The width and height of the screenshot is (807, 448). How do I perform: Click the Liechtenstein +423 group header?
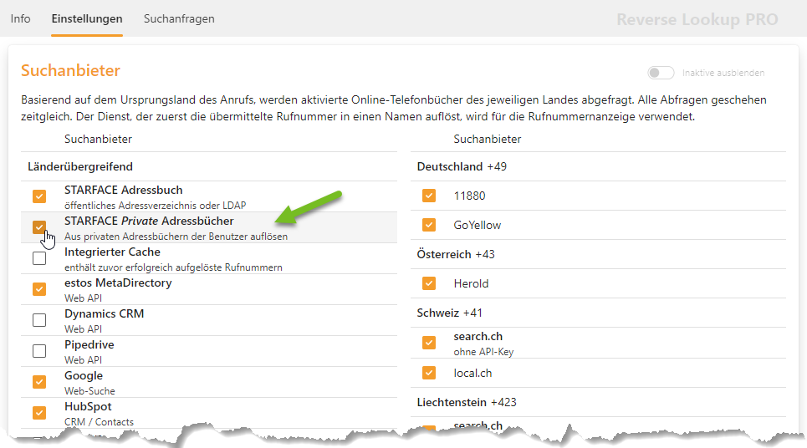point(467,402)
